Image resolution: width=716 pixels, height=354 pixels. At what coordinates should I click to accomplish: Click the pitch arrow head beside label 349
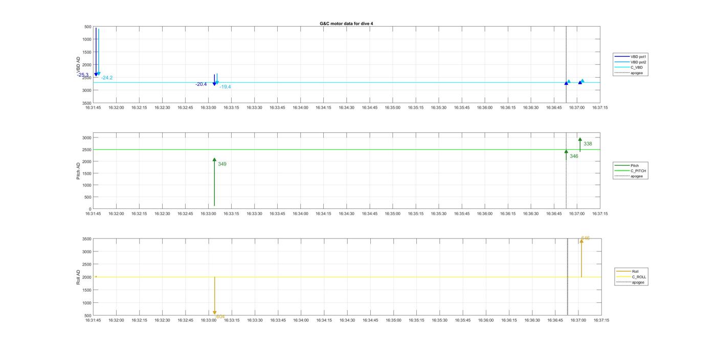point(214,160)
